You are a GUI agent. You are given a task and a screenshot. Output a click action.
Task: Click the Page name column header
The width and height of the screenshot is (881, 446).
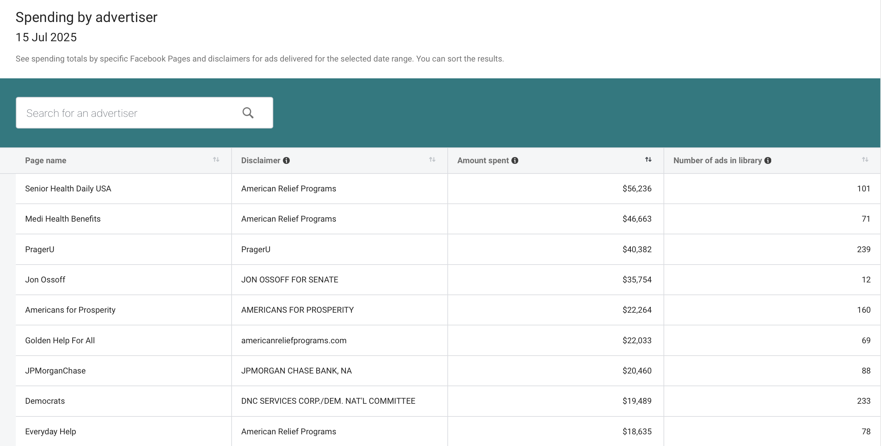tap(46, 160)
